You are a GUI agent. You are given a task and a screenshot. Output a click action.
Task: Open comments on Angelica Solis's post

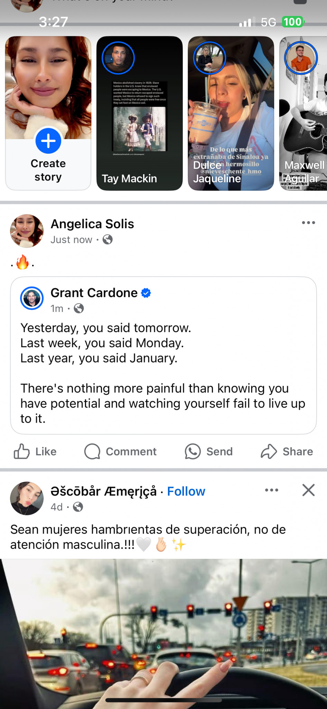(121, 451)
